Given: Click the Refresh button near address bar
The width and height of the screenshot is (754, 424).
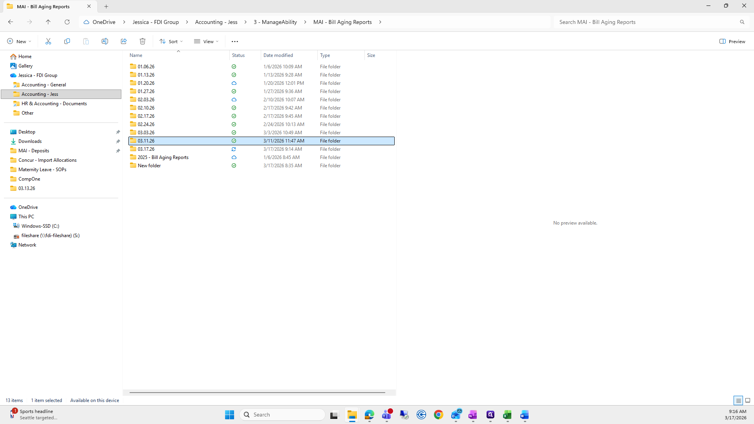Looking at the screenshot, I should coord(67,22).
